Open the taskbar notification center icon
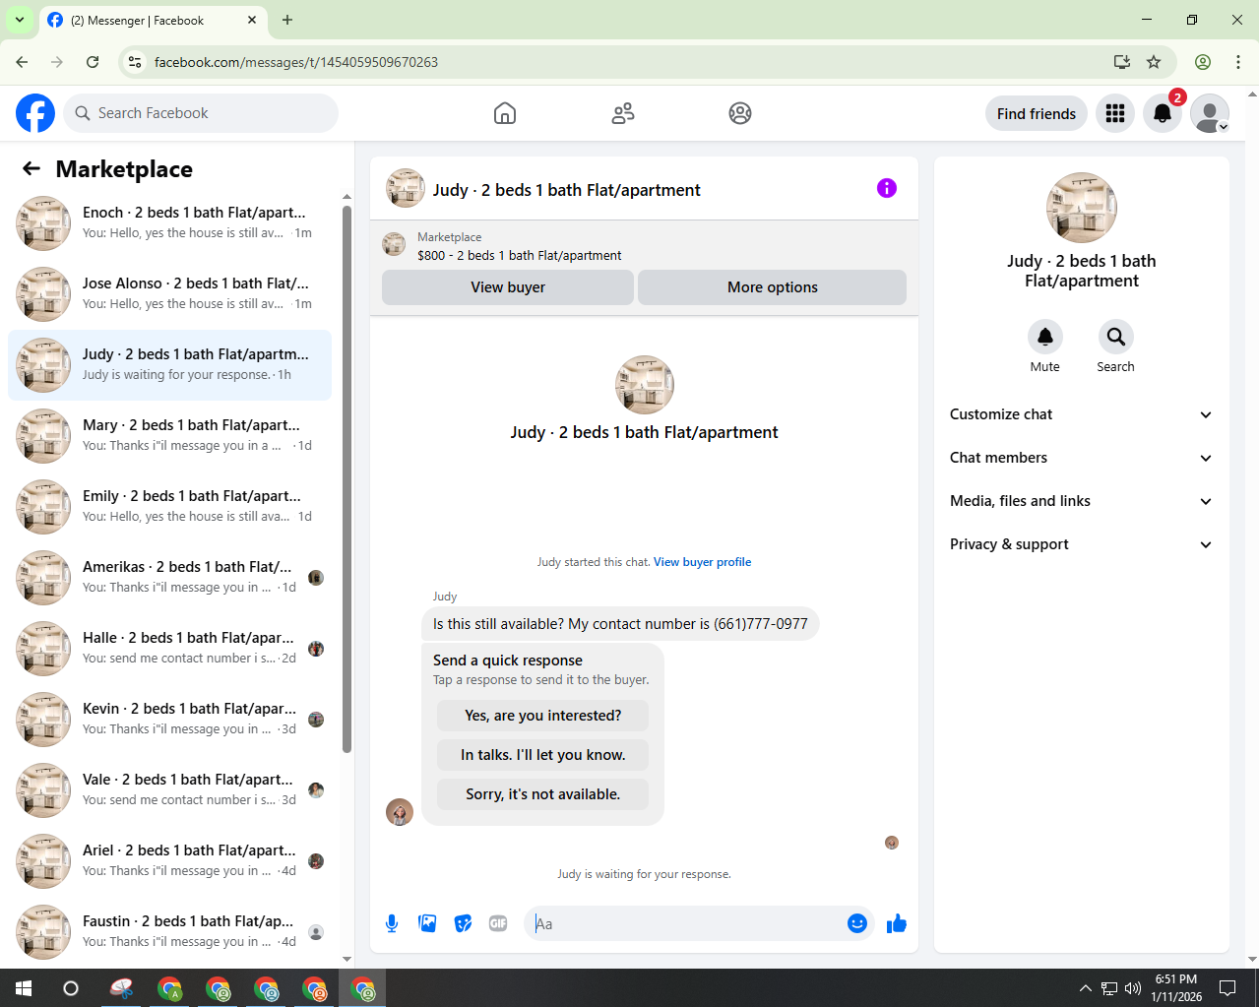 click(x=1228, y=988)
